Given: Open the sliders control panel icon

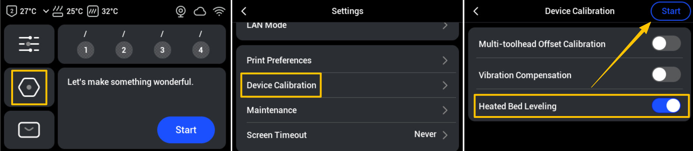Looking at the screenshot, I should (29, 44).
